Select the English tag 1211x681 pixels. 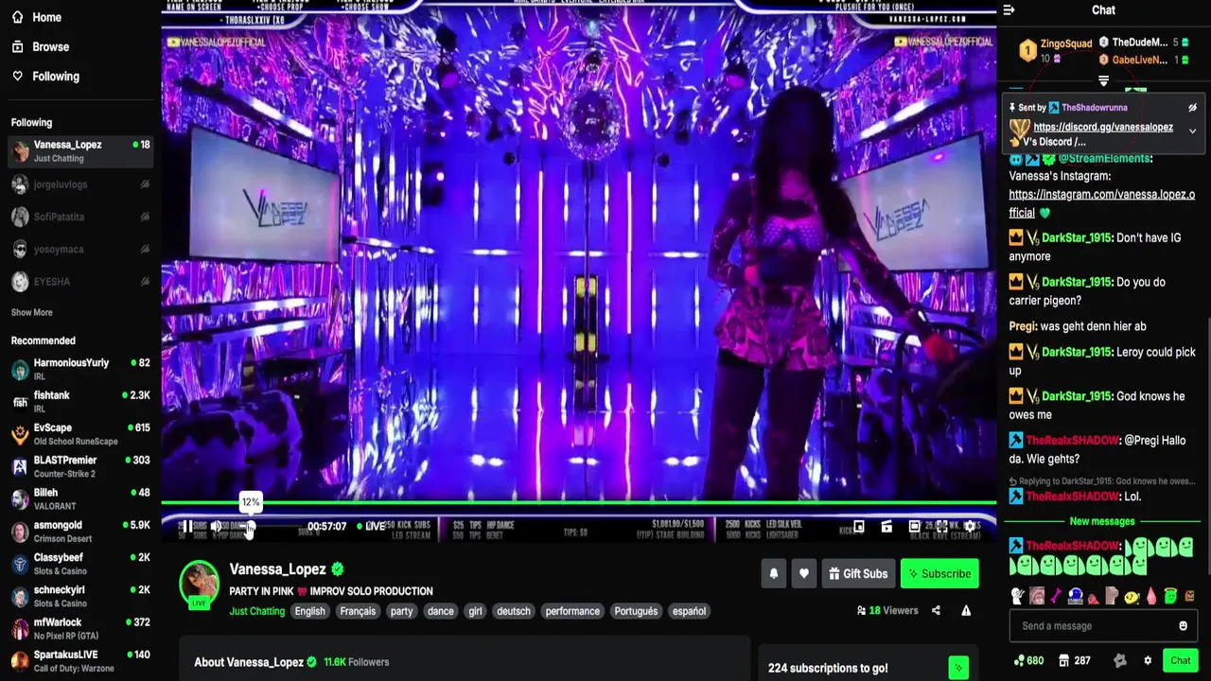point(309,611)
